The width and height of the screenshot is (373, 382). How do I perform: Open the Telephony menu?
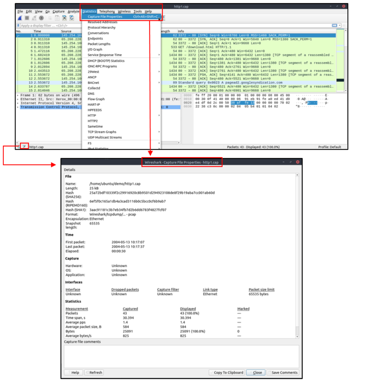tap(107, 11)
